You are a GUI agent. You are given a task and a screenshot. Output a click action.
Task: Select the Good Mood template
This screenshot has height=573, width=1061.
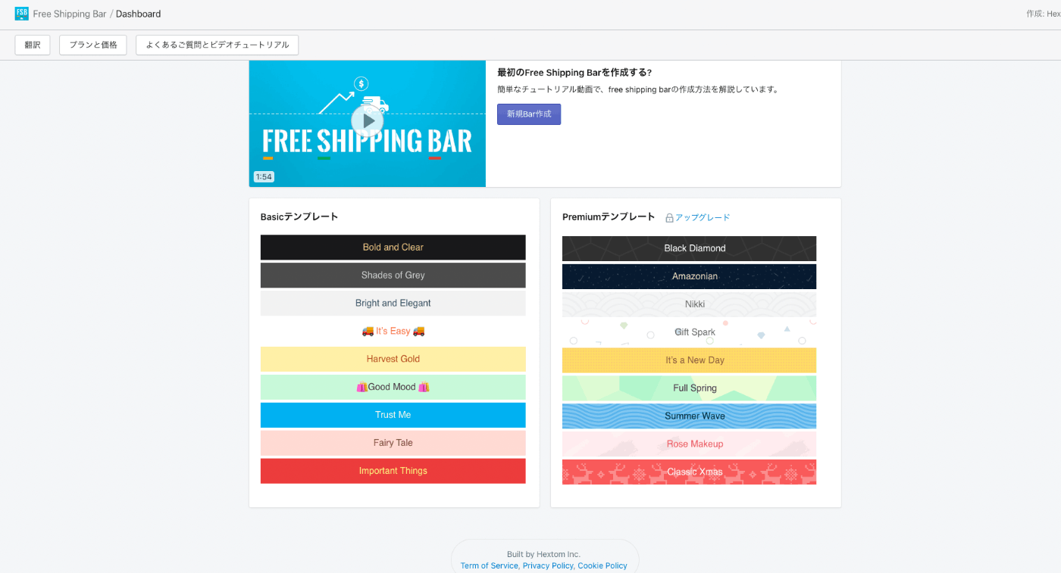(393, 388)
